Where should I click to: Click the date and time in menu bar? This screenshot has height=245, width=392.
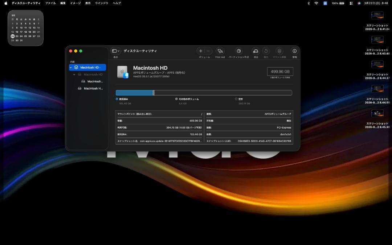376,3
